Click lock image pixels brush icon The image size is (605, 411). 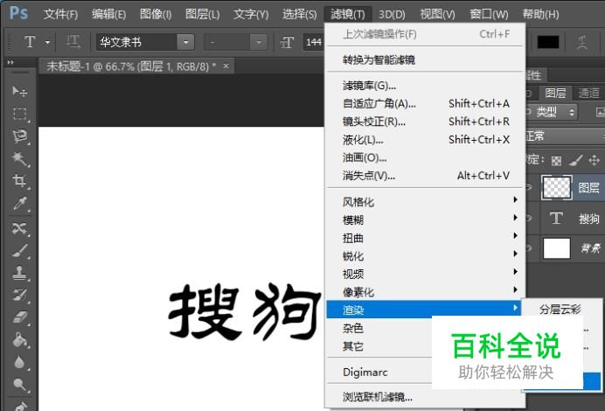pos(575,161)
